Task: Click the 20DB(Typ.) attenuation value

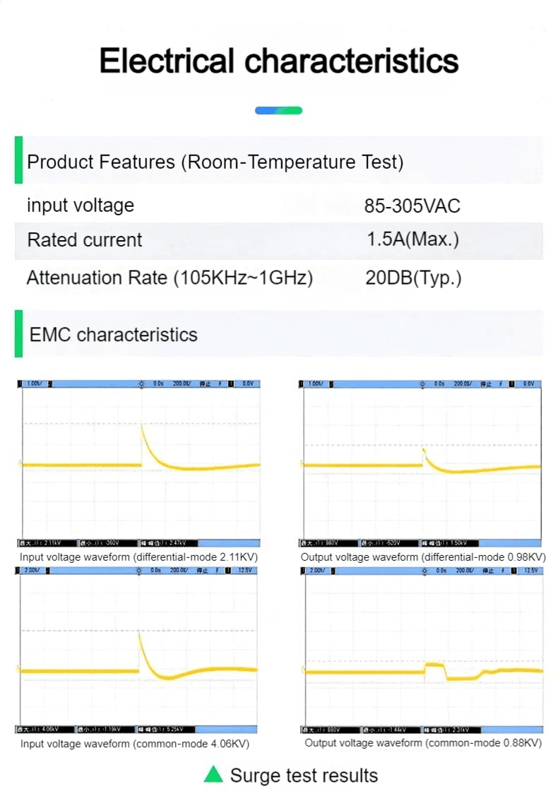Action: 413,278
